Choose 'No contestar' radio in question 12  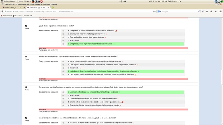click(x=63, y=95)
